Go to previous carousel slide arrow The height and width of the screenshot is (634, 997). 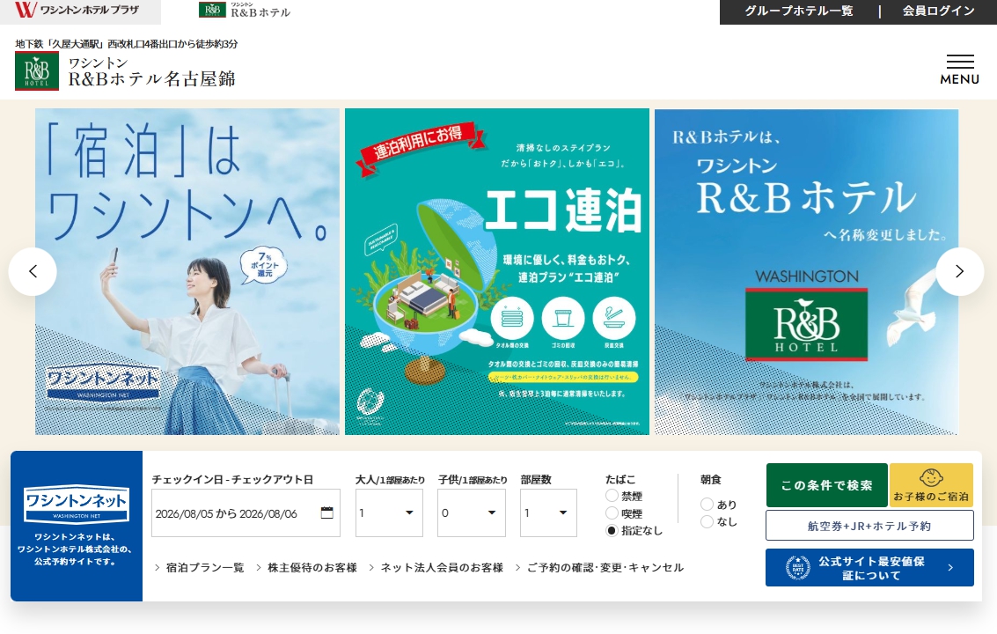pyautogui.click(x=33, y=271)
